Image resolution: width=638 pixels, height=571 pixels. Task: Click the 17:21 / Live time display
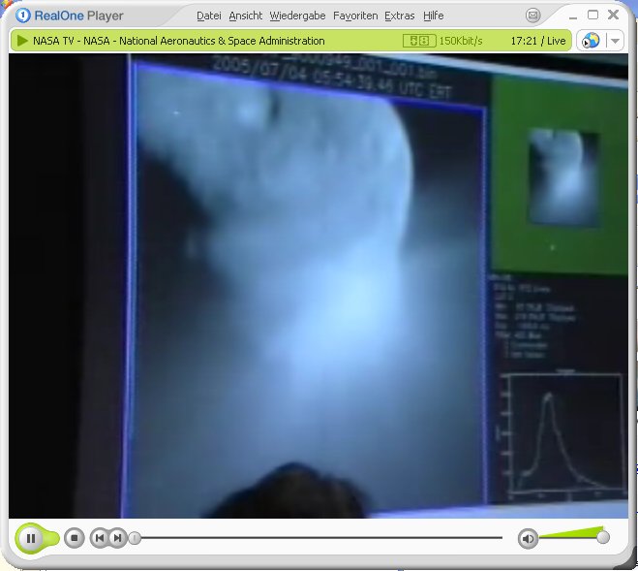click(x=538, y=41)
